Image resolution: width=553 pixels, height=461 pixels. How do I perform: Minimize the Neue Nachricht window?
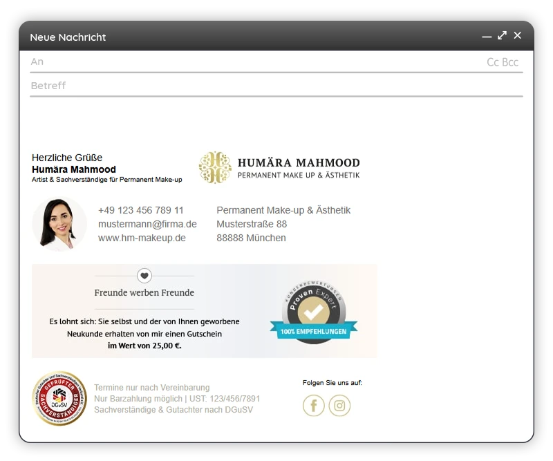(x=487, y=35)
